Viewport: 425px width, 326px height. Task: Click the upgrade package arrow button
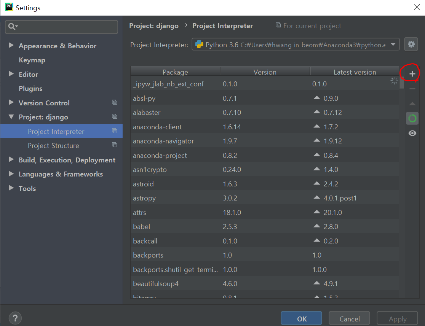coord(412,104)
